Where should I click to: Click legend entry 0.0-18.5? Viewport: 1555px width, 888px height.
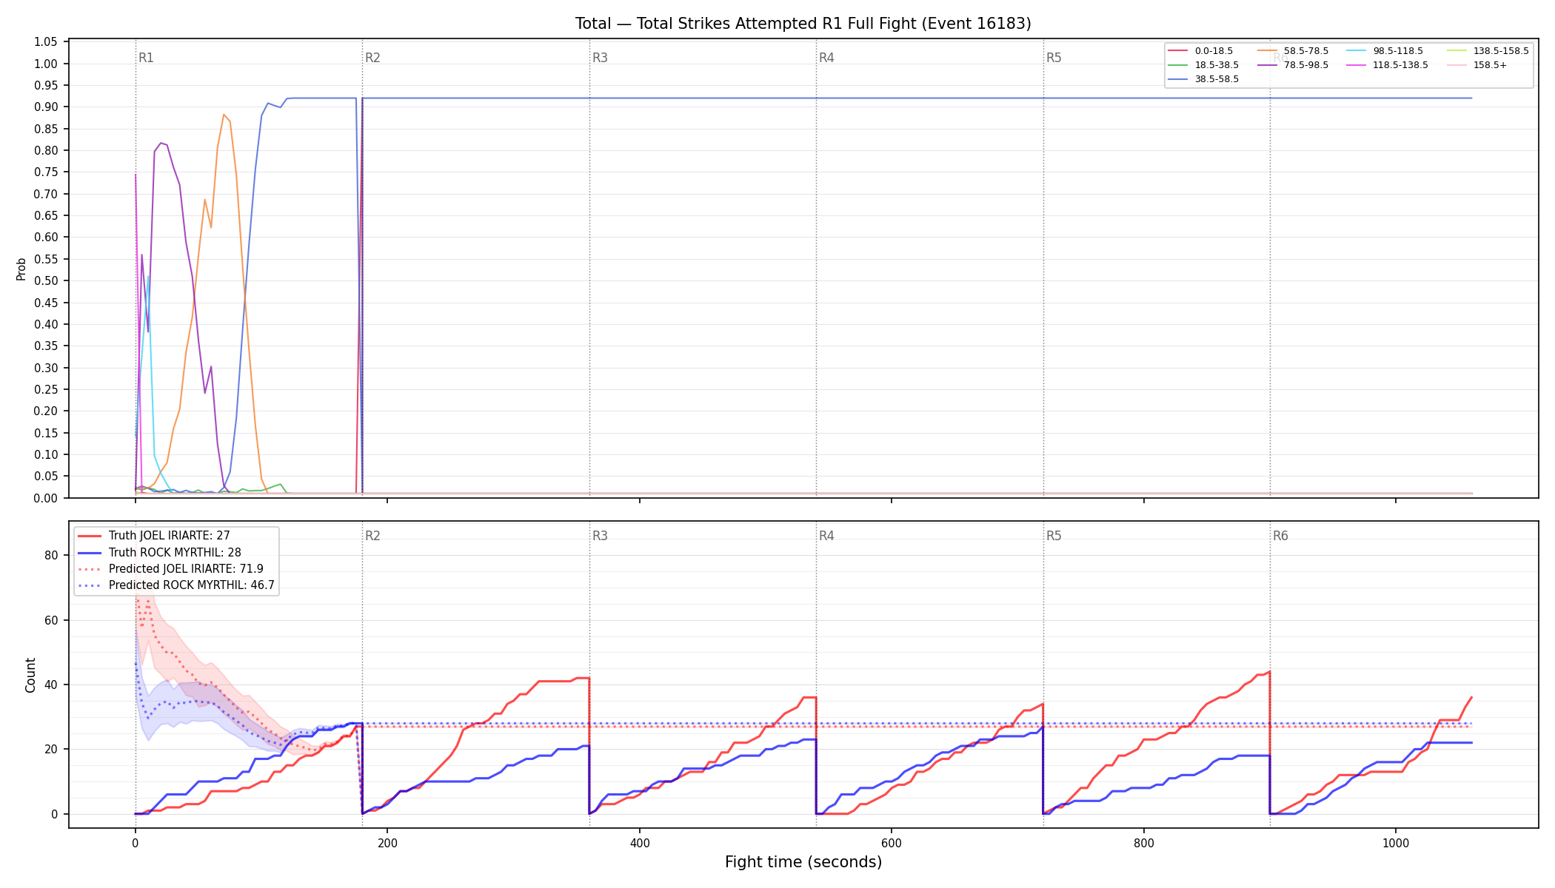pyautogui.click(x=1200, y=51)
